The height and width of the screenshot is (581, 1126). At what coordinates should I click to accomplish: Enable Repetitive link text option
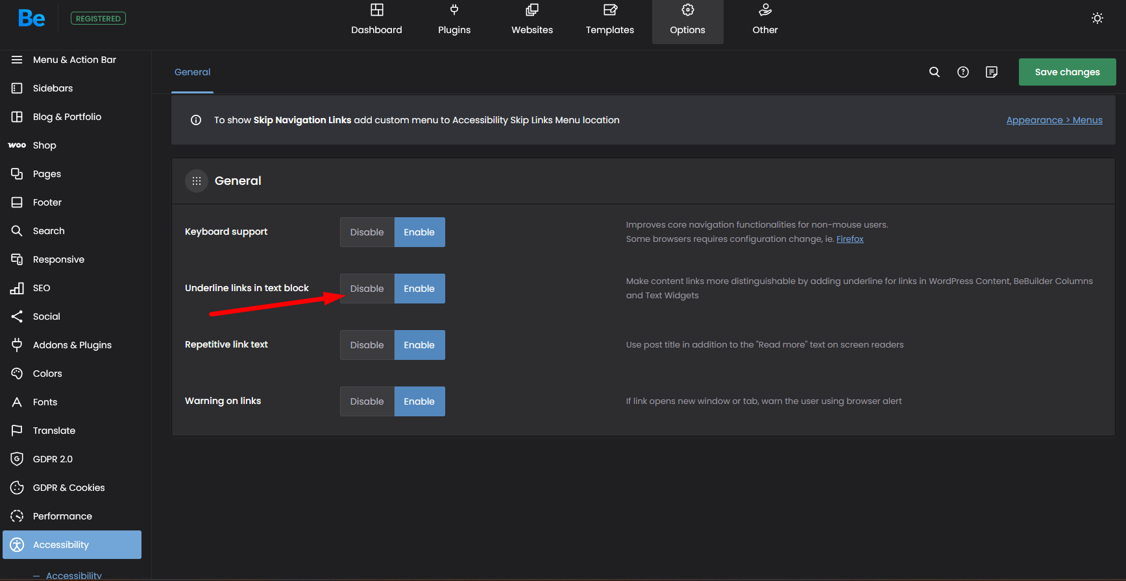click(x=419, y=345)
